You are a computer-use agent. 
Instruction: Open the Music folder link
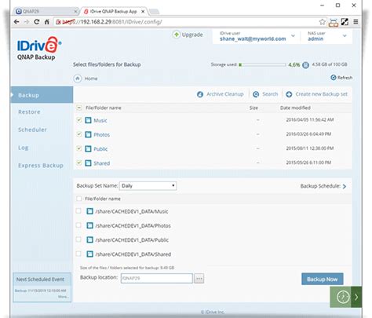point(100,120)
